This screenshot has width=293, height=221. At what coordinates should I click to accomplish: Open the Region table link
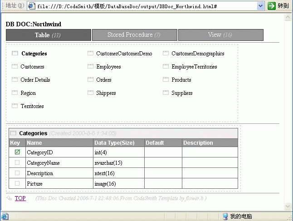(x=28, y=93)
